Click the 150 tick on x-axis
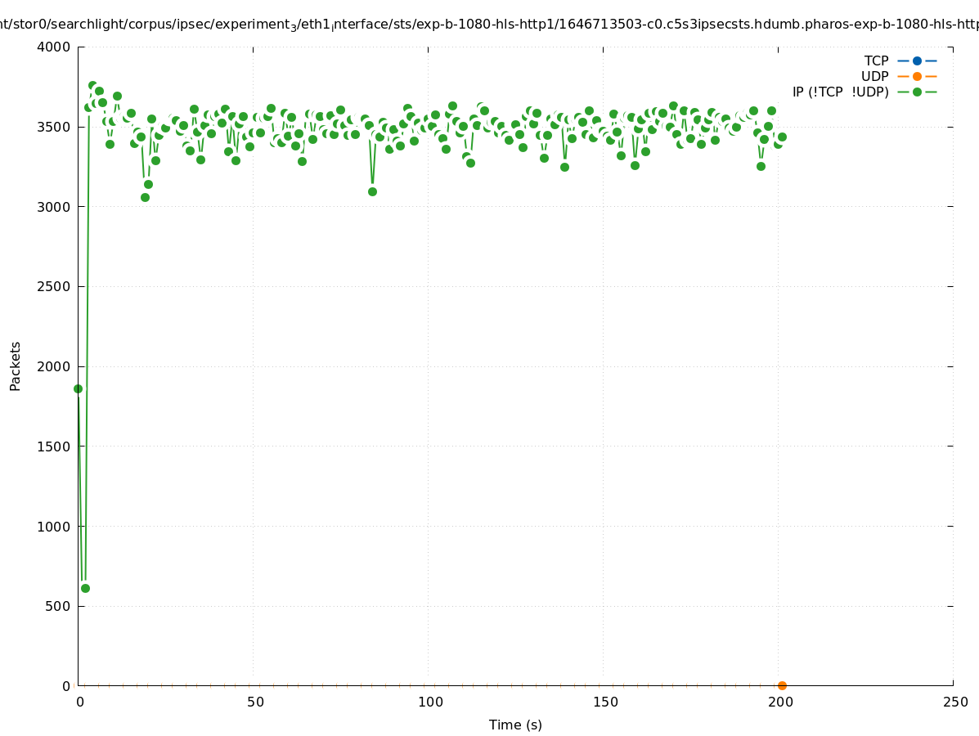Screen dimensions: 979x736 [x=605, y=702]
